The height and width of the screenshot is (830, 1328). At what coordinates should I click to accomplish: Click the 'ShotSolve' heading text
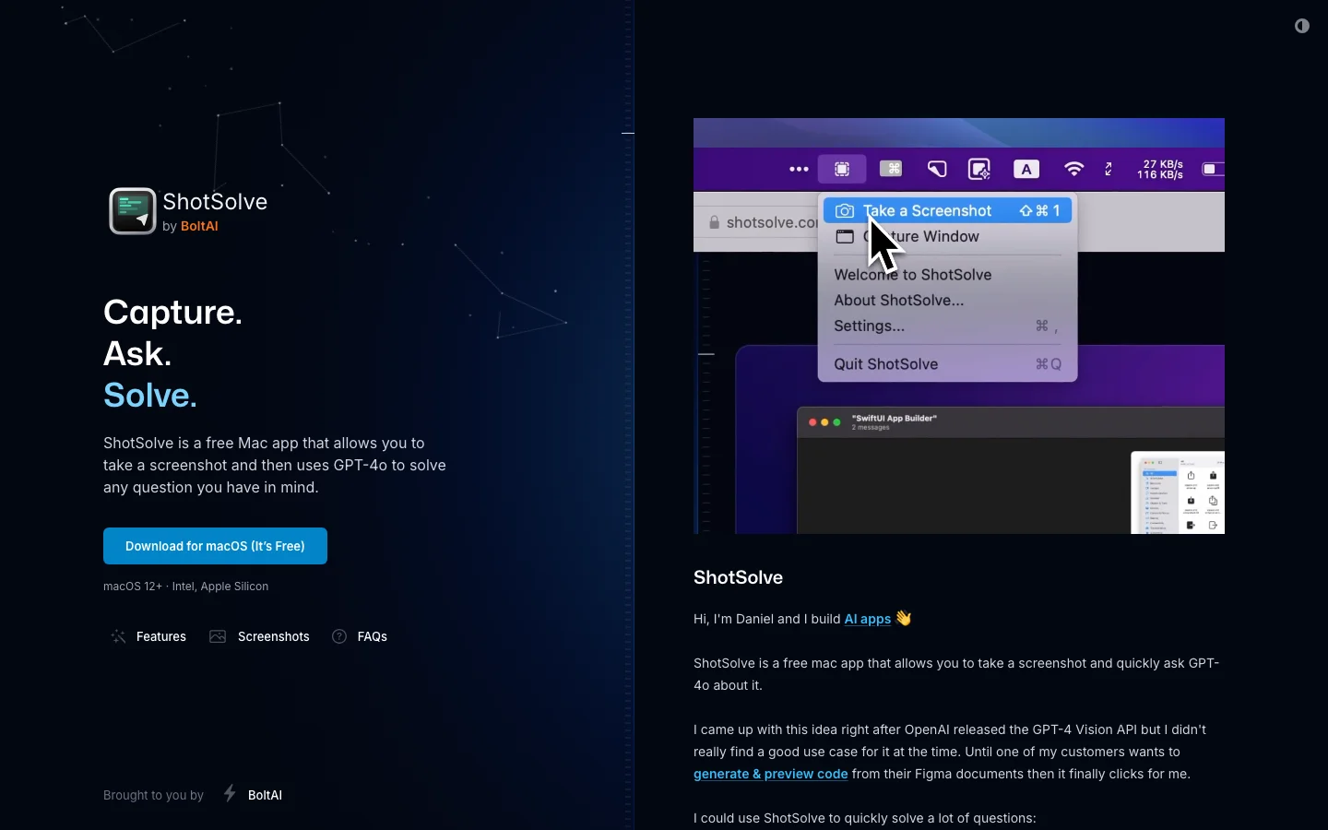click(739, 578)
